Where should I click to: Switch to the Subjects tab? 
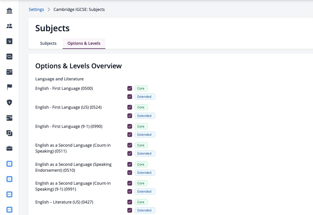tap(48, 43)
